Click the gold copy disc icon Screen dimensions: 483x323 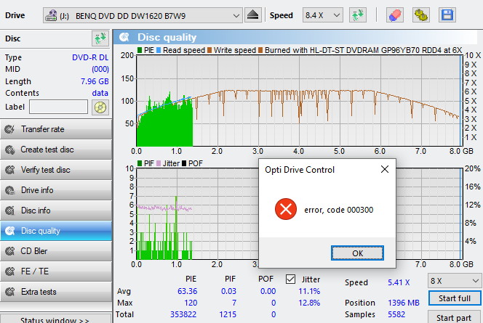[420, 15]
